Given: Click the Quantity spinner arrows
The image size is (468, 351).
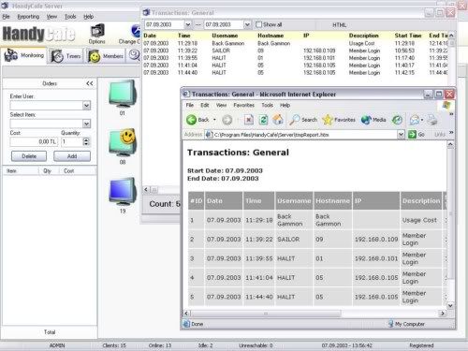Looking at the screenshot, I should coord(86,141).
